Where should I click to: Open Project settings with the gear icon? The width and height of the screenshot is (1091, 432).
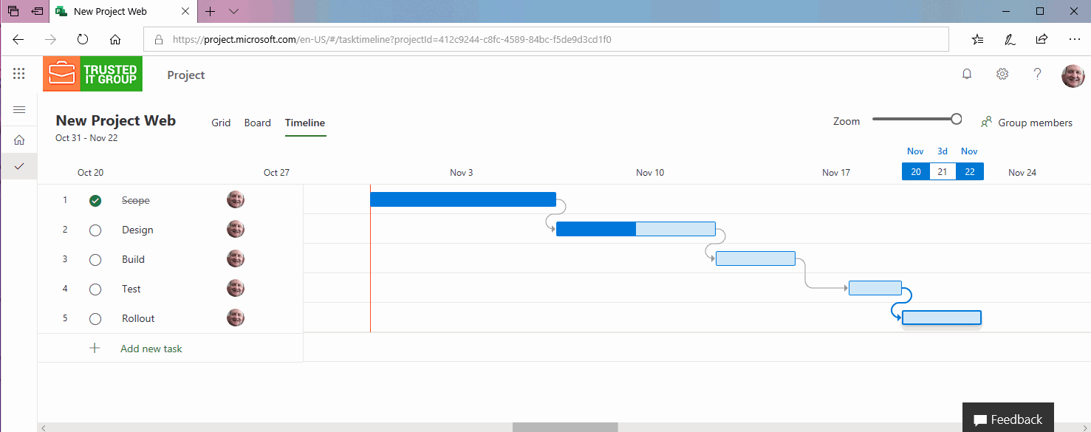pyautogui.click(x=1002, y=73)
